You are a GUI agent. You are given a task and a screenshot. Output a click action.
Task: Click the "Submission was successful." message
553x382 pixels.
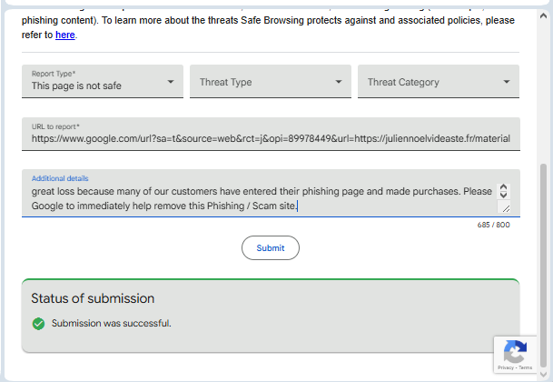[x=112, y=323]
